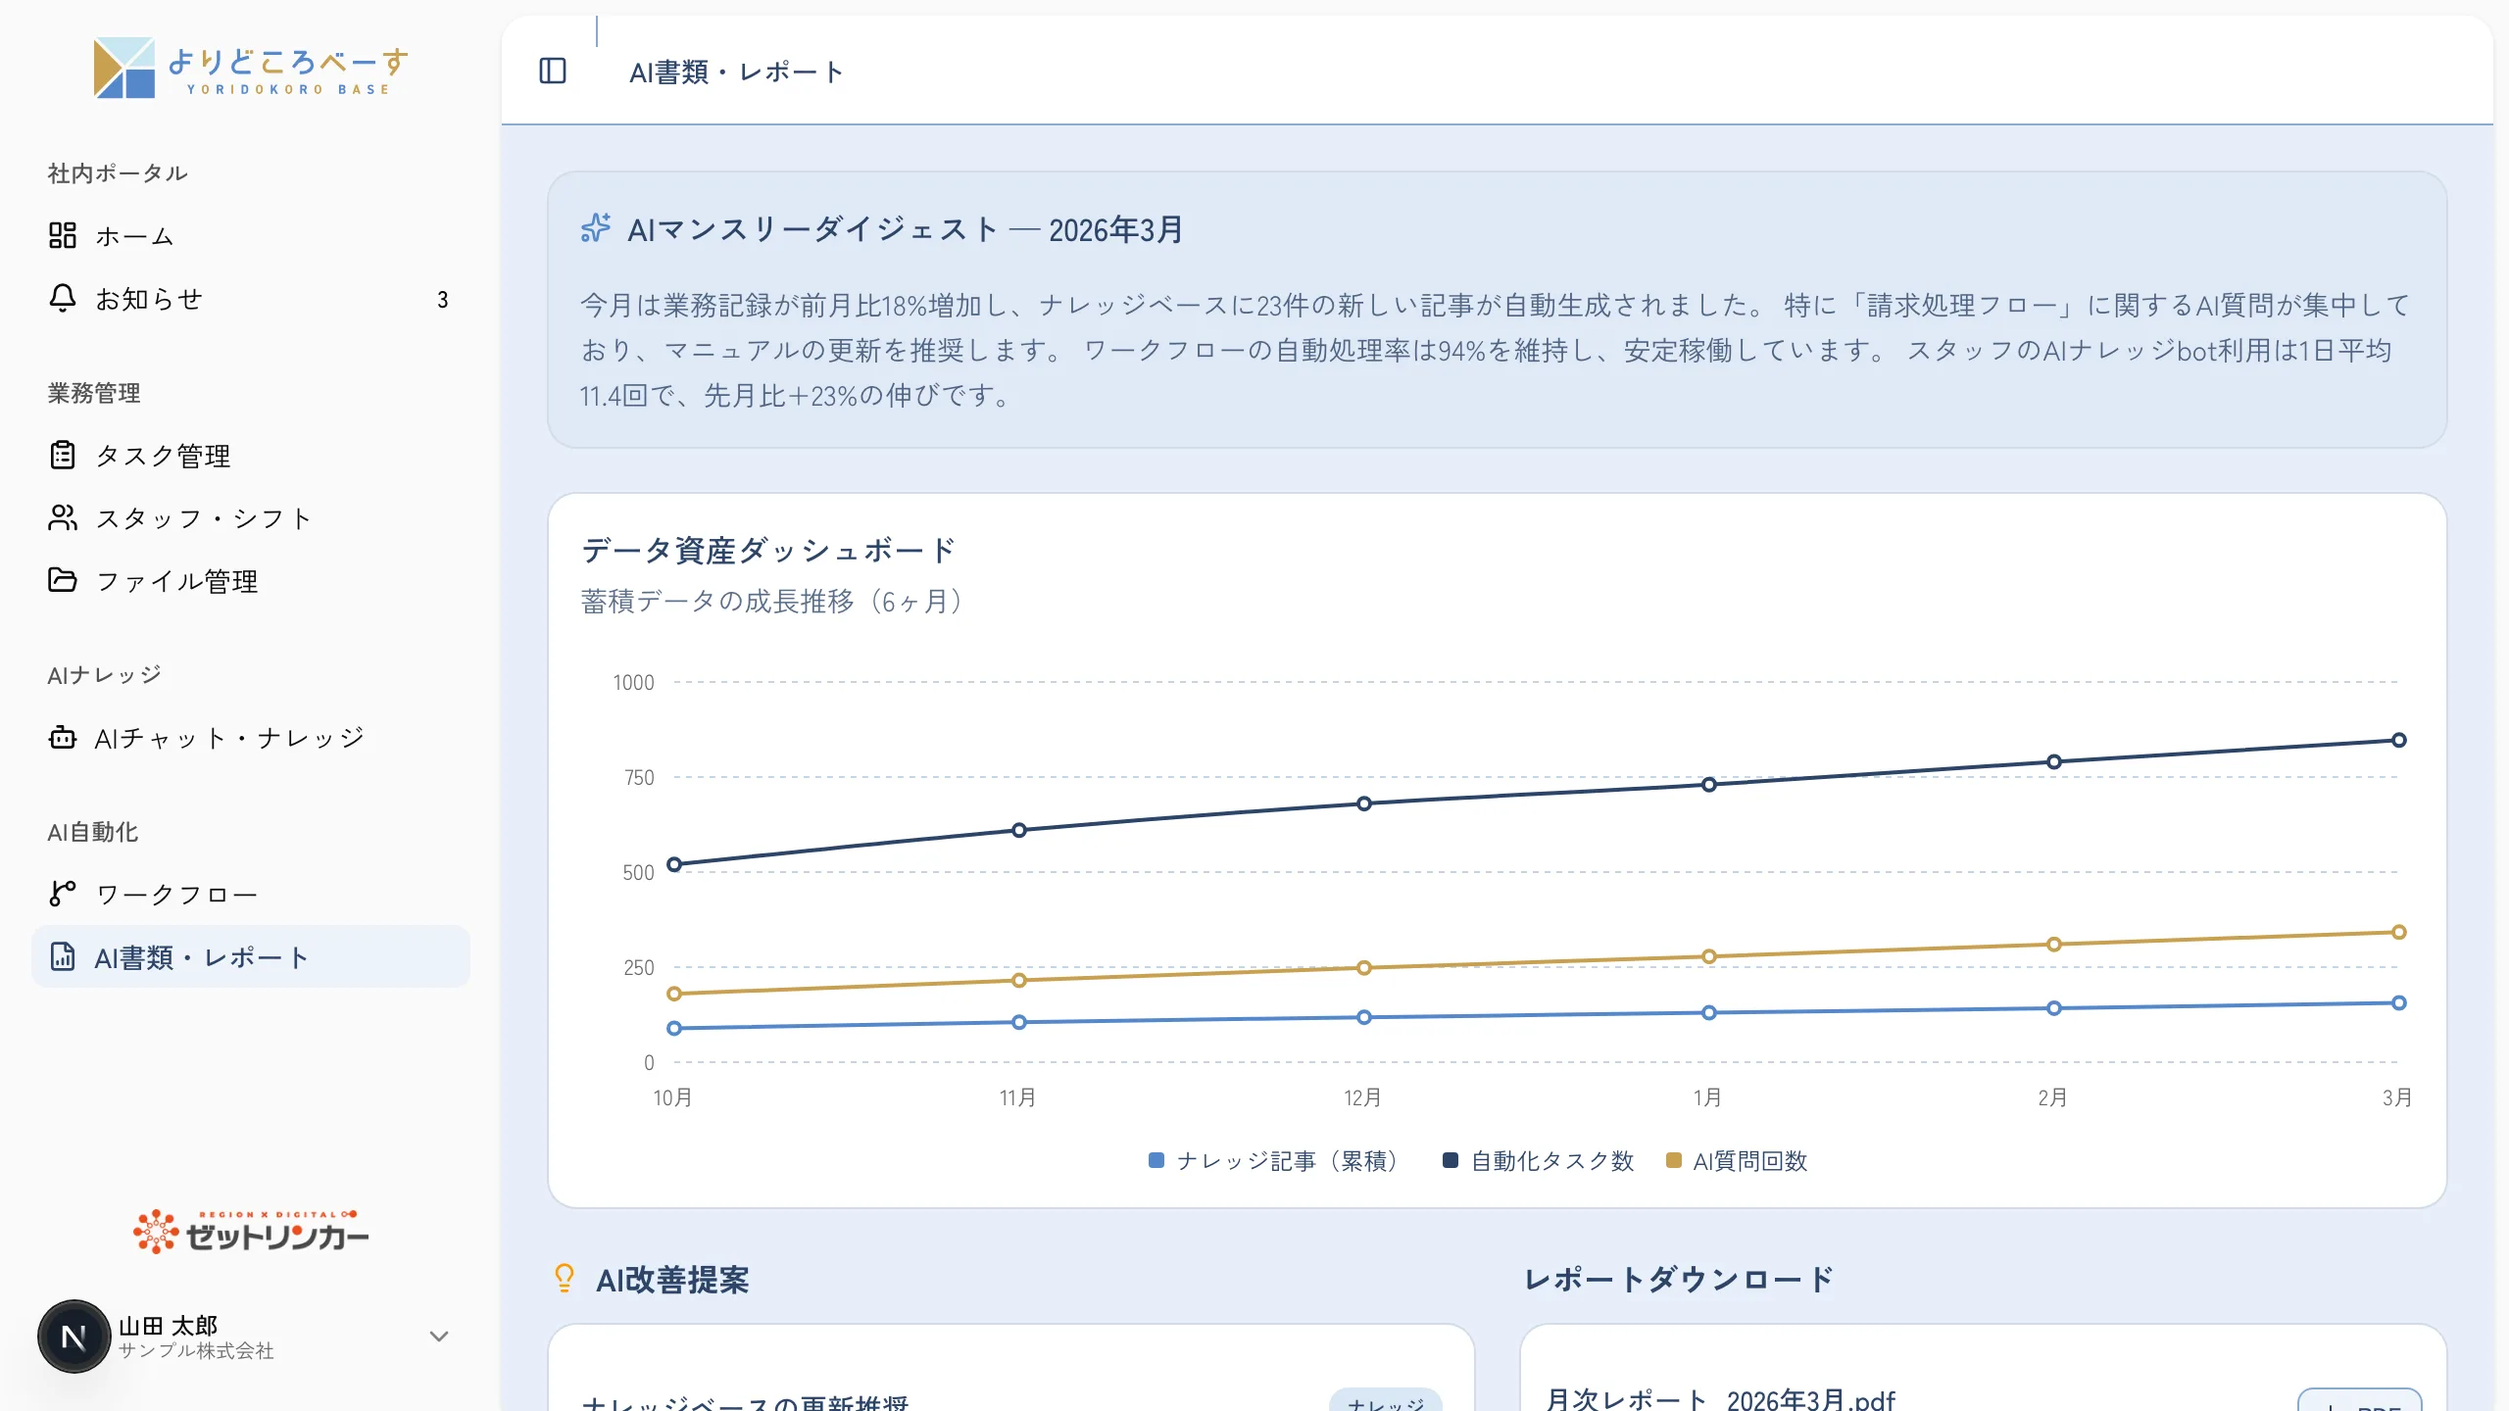Expand the user account chevron
The image size is (2509, 1411).
439,1337
